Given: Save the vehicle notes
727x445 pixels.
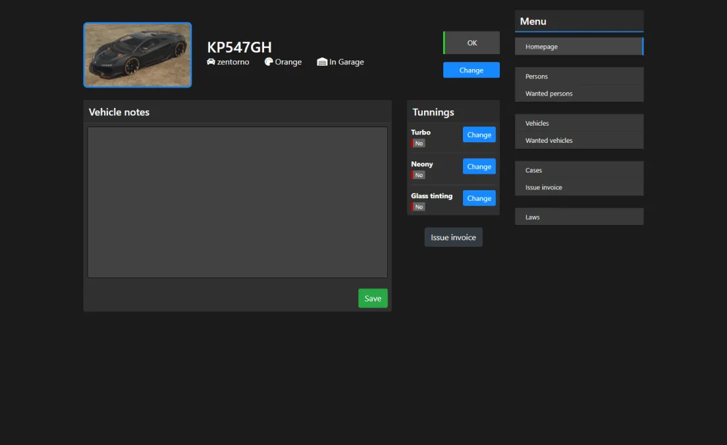Looking at the screenshot, I should [373, 298].
